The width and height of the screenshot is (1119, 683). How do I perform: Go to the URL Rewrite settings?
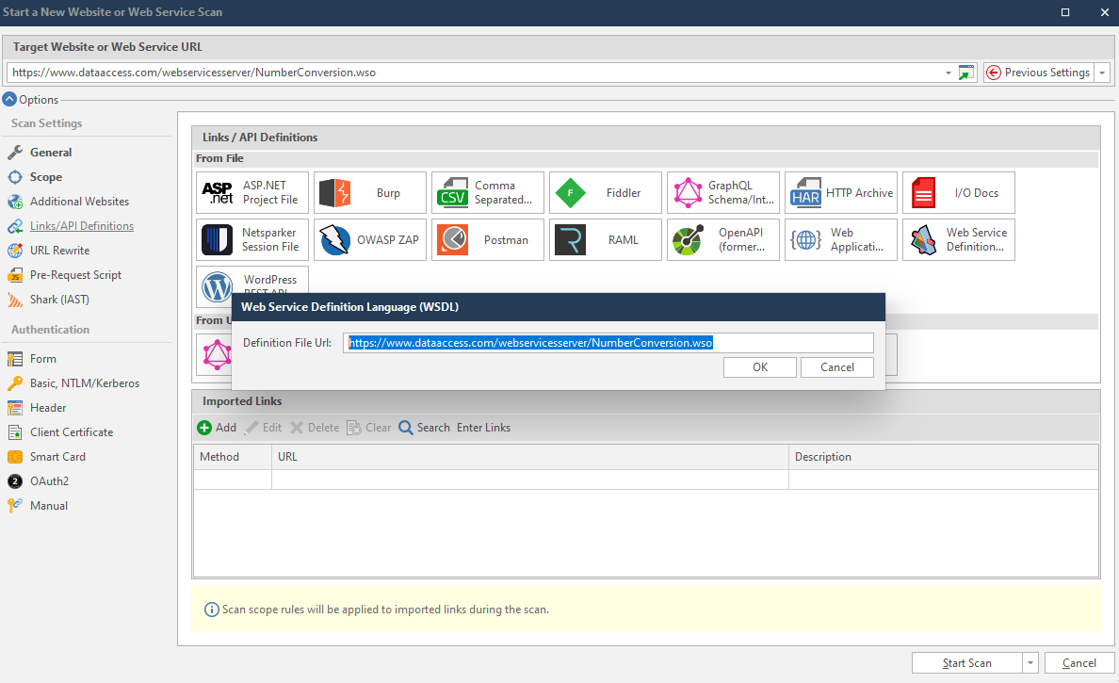pyautogui.click(x=59, y=251)
